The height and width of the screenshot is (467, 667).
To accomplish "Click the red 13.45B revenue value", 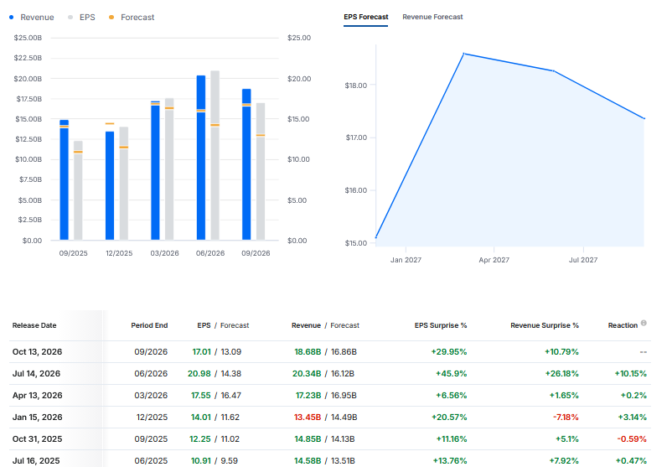I will click(308, 418).
